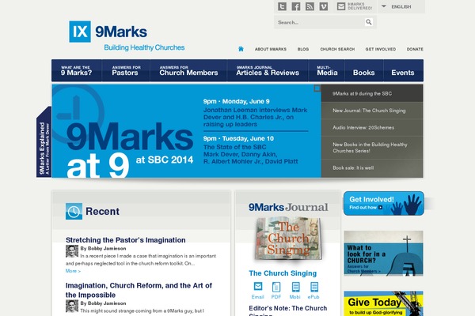Click the RSS feed icon
This screenshot has width=475, height=316.
click(310, 6)
